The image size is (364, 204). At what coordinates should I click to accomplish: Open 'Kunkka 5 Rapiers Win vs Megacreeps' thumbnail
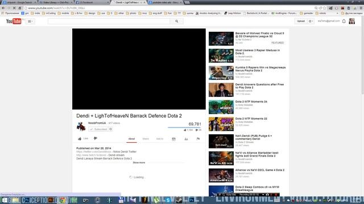pos(221,73)
